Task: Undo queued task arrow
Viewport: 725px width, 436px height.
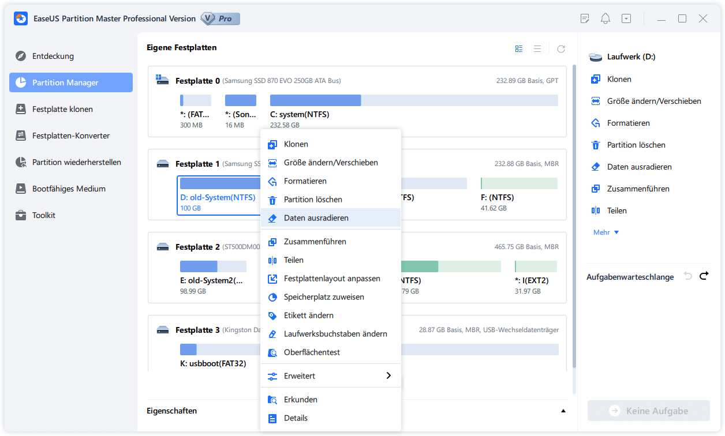Action: [x=687, y=276]
